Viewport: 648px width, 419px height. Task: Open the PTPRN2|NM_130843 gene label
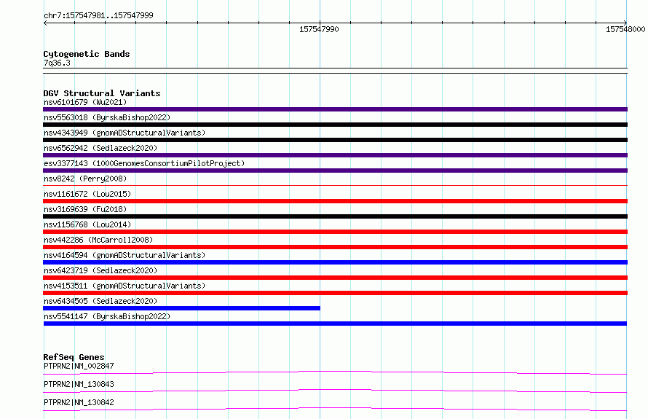coord(79,384)
